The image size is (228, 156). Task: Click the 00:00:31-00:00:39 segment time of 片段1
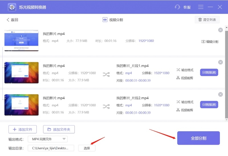[x=138, y=80]
